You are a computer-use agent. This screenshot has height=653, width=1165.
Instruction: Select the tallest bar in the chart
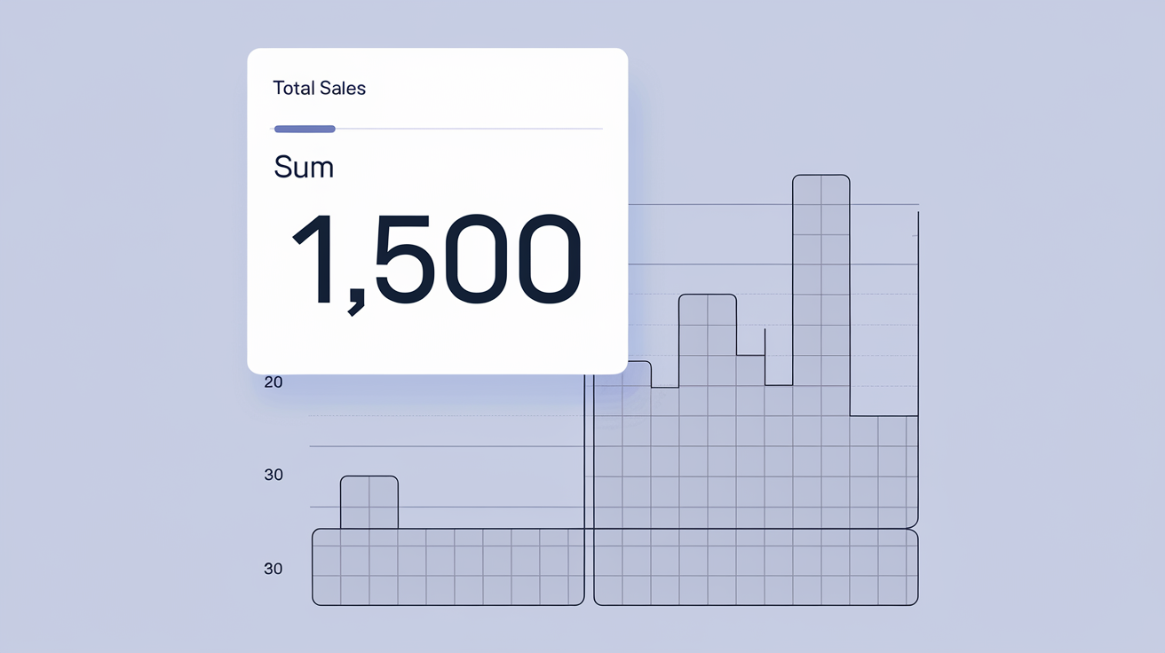click(x=820, y=293)
